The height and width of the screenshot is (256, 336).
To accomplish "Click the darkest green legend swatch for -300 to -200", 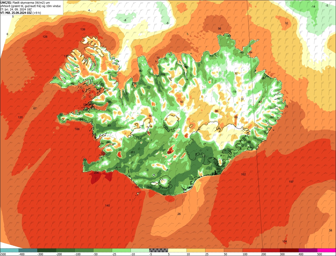I will (x=47, y=250).
